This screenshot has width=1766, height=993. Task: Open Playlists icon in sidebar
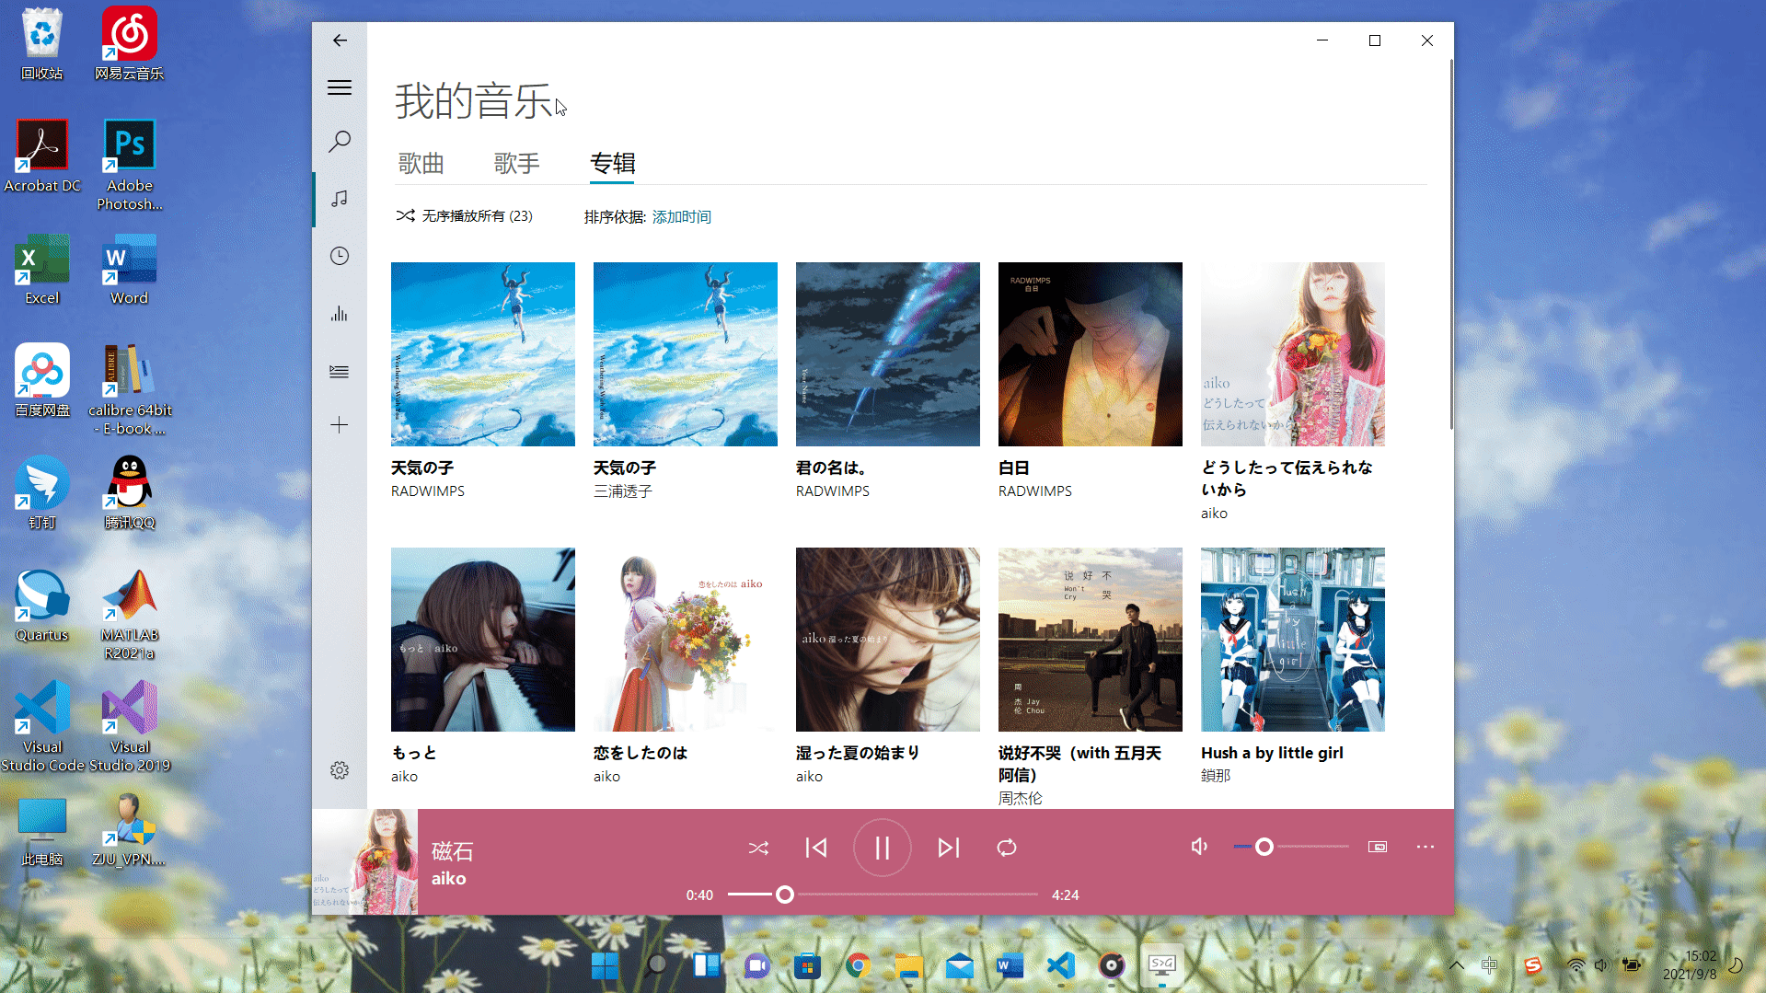(340, 372)
